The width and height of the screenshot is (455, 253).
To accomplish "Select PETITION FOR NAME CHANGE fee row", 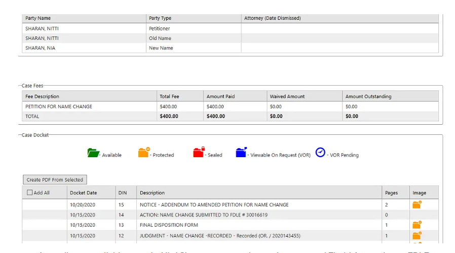I will [230, 106].
